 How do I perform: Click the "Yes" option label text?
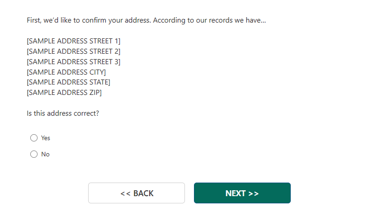(x=46, y=138)
